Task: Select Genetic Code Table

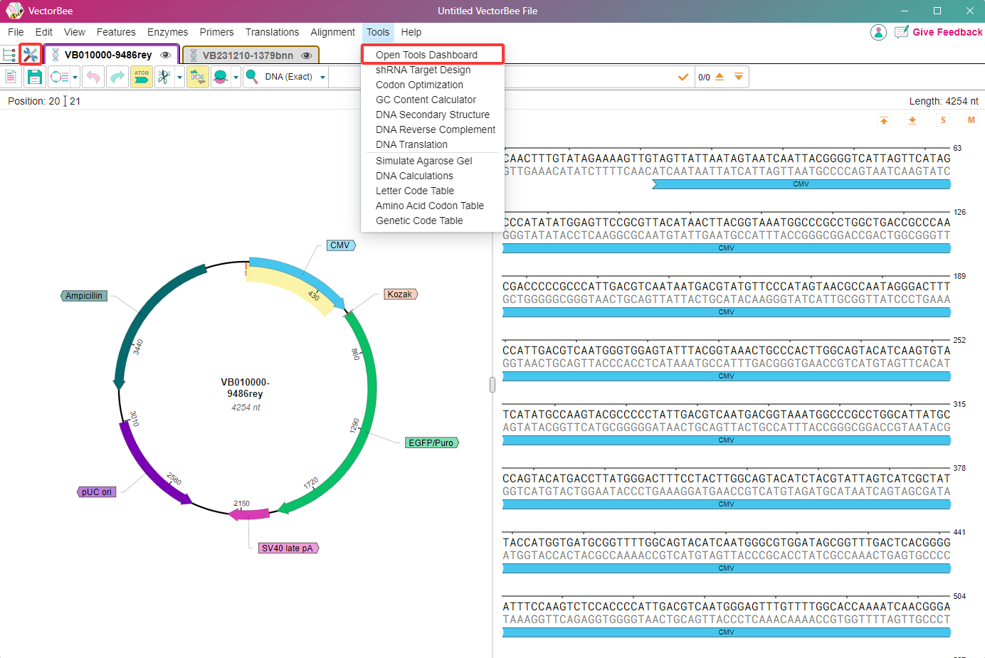Action: click(x=433, y=221)
